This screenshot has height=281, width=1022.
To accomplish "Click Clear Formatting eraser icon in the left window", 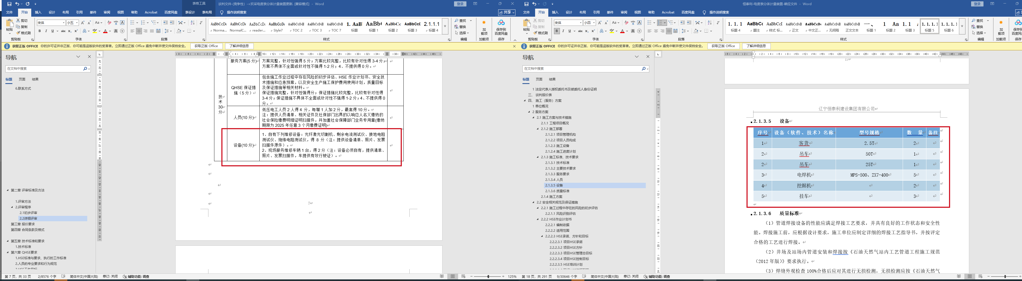I will coord(109,23).
